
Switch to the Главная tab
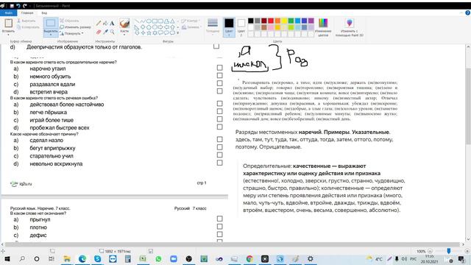[x=27, y=13]
